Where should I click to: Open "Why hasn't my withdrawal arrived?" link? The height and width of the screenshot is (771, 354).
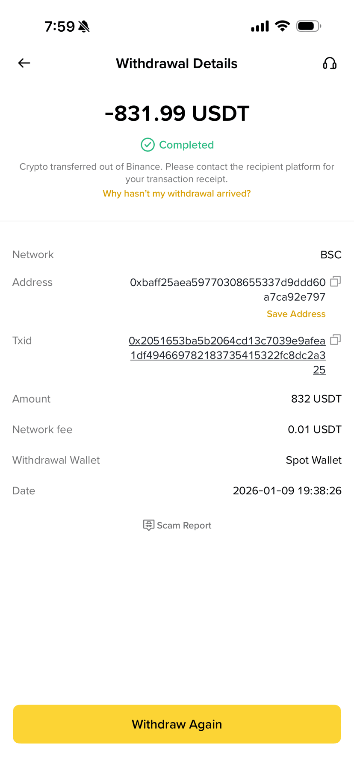point(177,194)
